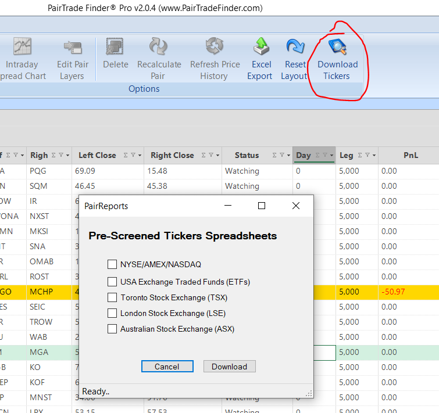The image size is (439, 413).
Task: Click the PnL column header
Action: [x=411, y=155]
